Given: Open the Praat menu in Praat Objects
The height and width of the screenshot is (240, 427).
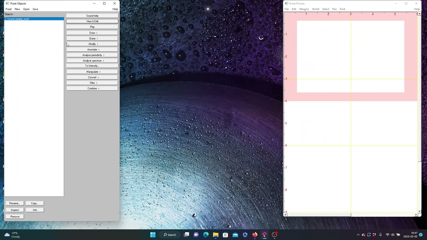Looking at the screenshot, I should 8,9.
